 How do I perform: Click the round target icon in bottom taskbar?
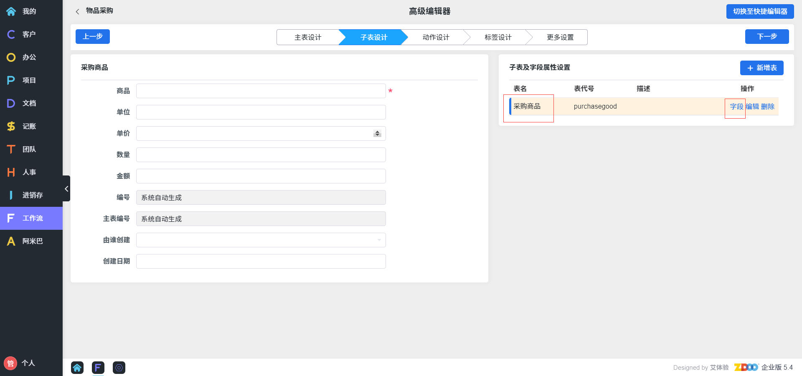pos(119,368)
